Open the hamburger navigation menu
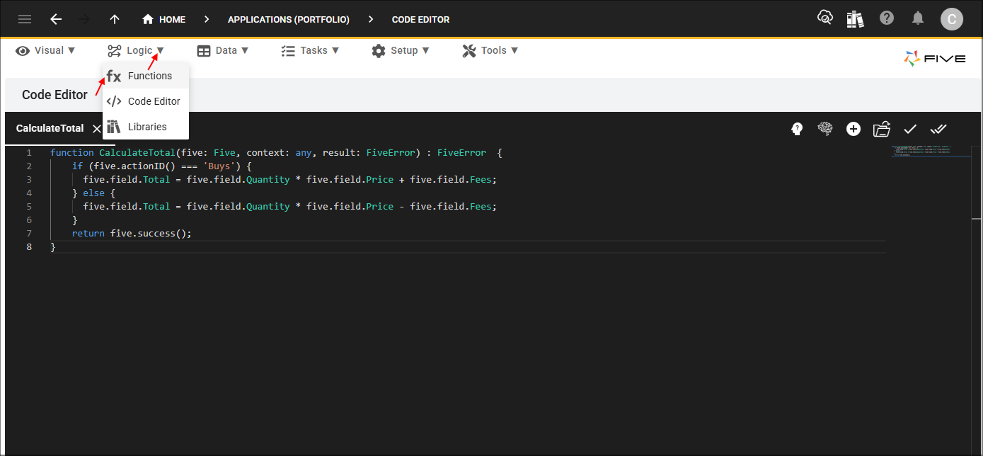Viewport: 983px width, 456px height. (25, 19)
